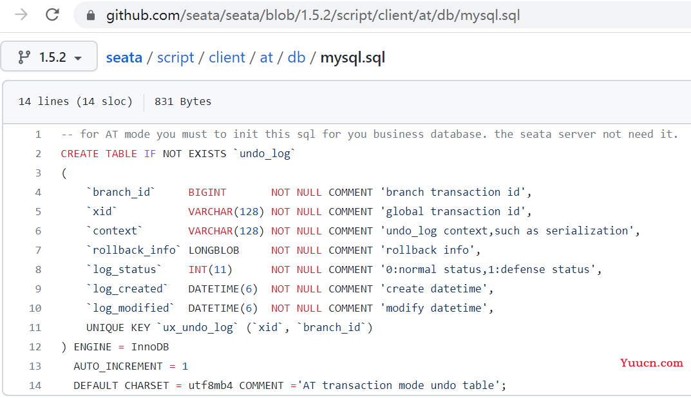Open the db breadcrumb folder
This screenshot has height=398, width=691.
296,57
